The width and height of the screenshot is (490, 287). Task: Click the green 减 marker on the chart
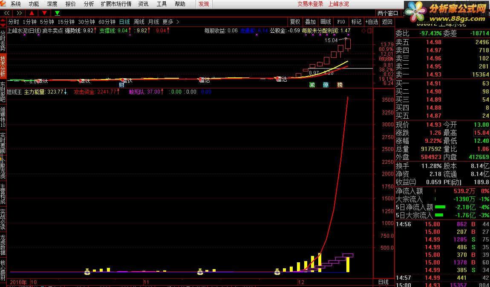pyautogui.click(x=312, y=85)
